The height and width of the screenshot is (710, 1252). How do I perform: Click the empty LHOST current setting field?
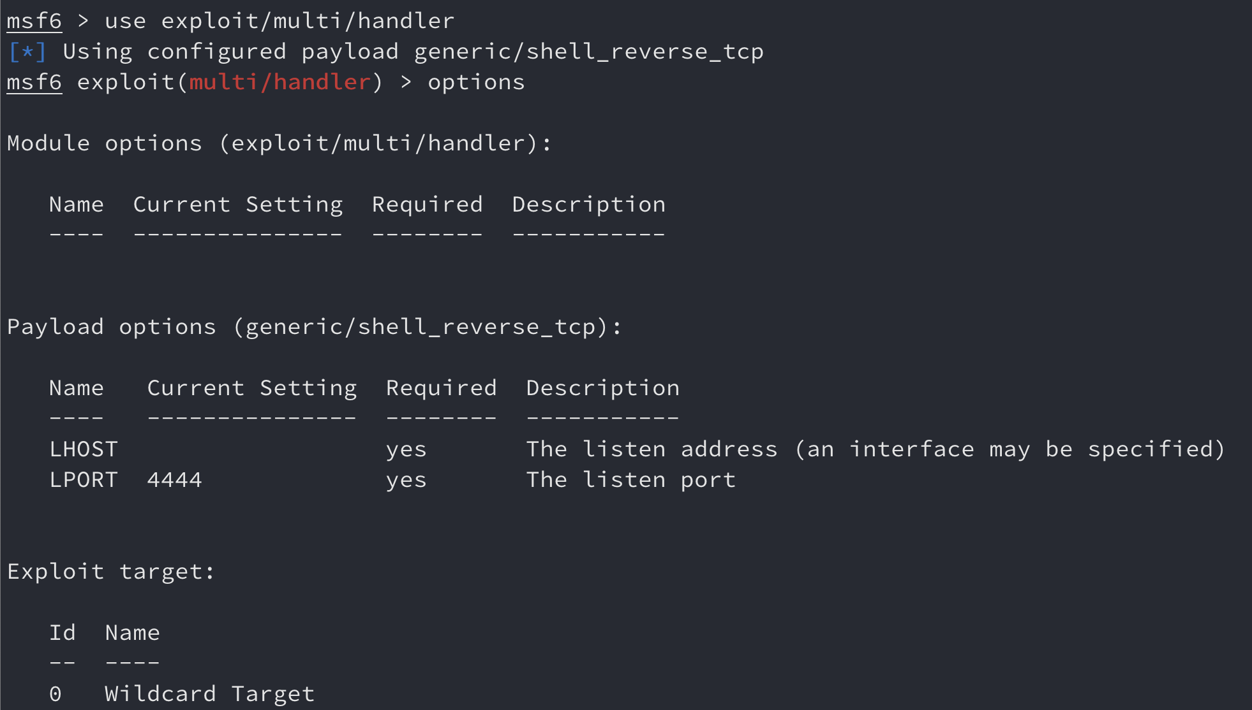(x=252, y=449)
